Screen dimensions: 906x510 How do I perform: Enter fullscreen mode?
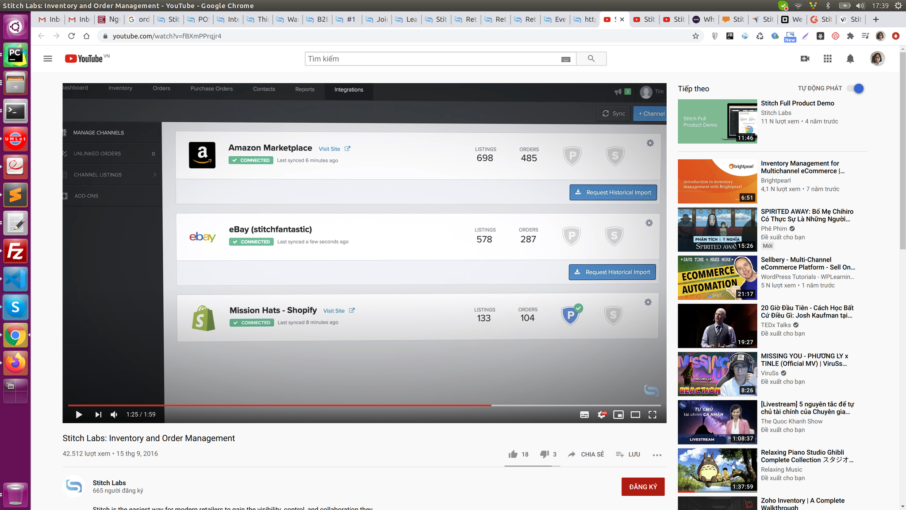pyautogui.click(x=652, y=414)
